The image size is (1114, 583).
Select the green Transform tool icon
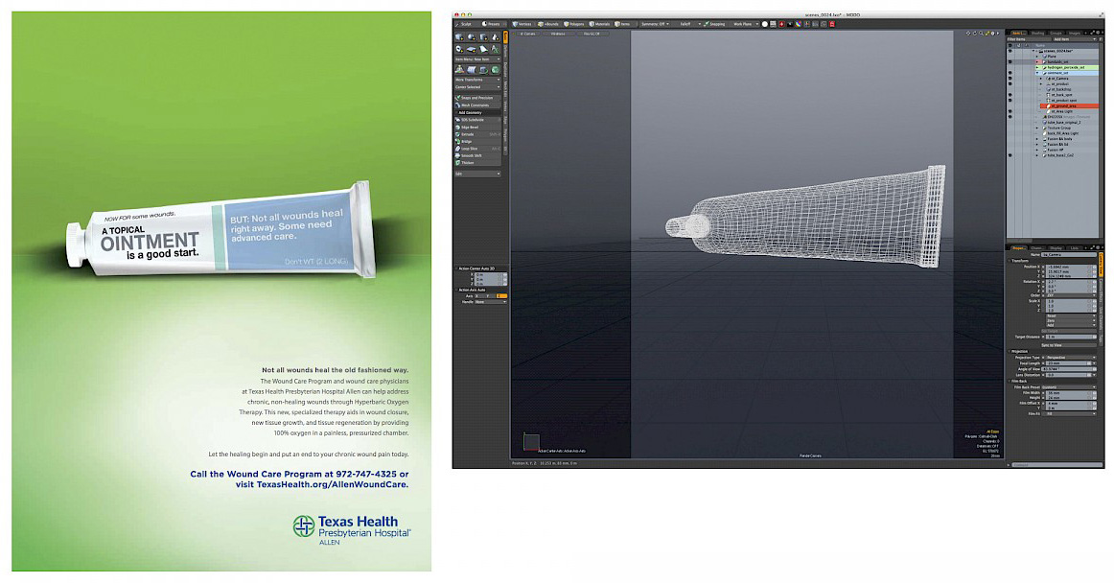click(496, 70)
